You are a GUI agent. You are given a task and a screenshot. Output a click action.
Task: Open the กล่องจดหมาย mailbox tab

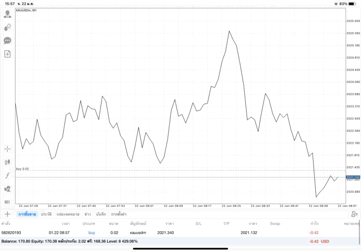coord(68,214)
